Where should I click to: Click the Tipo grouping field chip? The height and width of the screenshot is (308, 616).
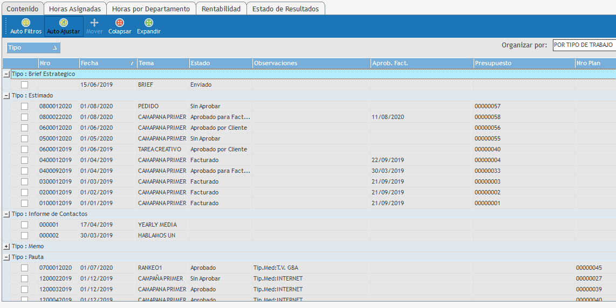click(33, 47)
